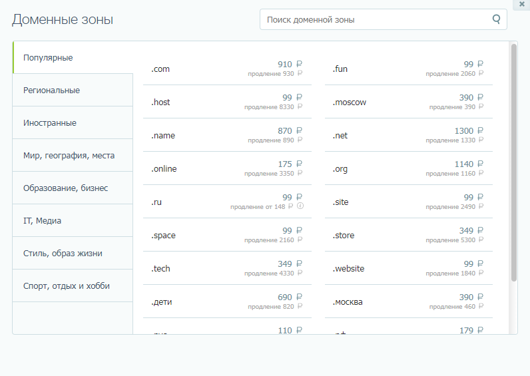Pick the .дети domain zone
530x376 pixels.
(163, 302)
